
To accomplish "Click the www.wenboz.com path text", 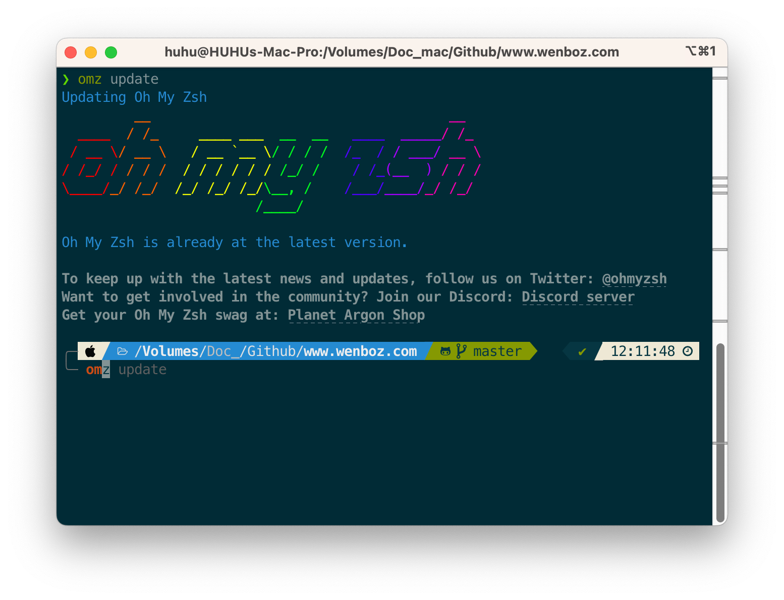I will pos(360,351).
